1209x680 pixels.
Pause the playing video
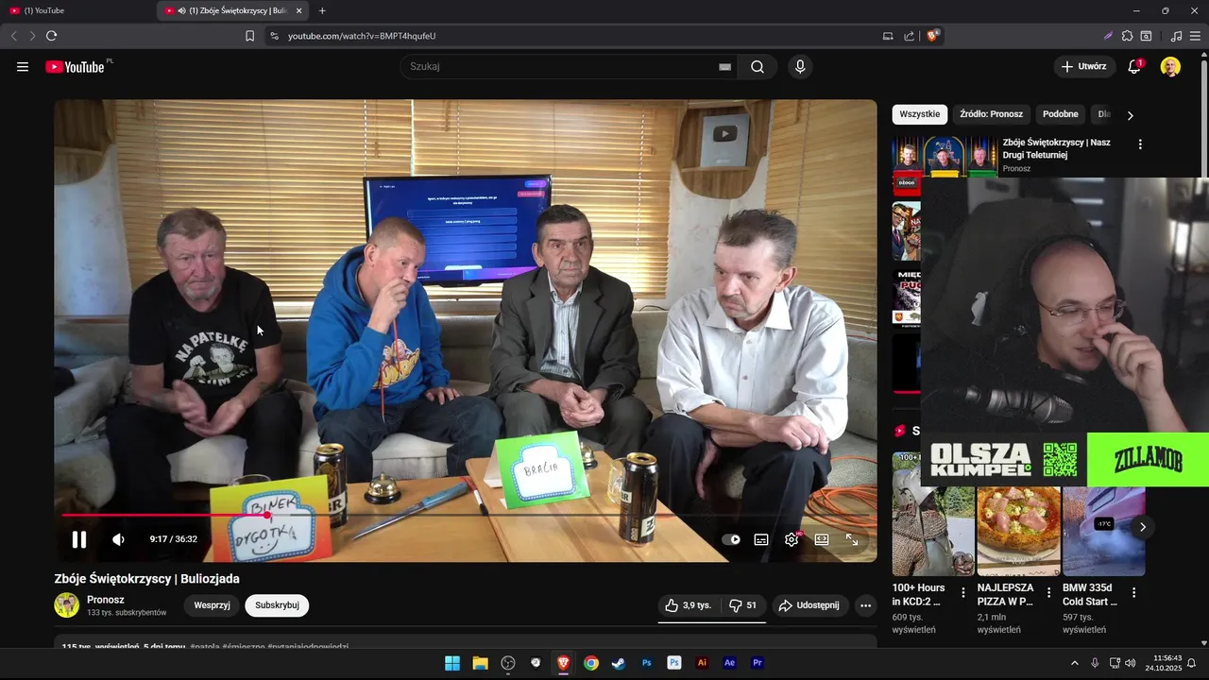click(x=79, y=539)
